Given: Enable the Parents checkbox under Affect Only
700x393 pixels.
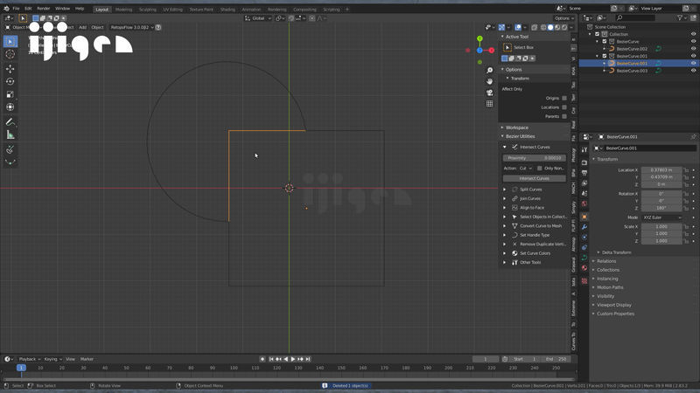Looking at the screenshot, I should tap(564, 116).
